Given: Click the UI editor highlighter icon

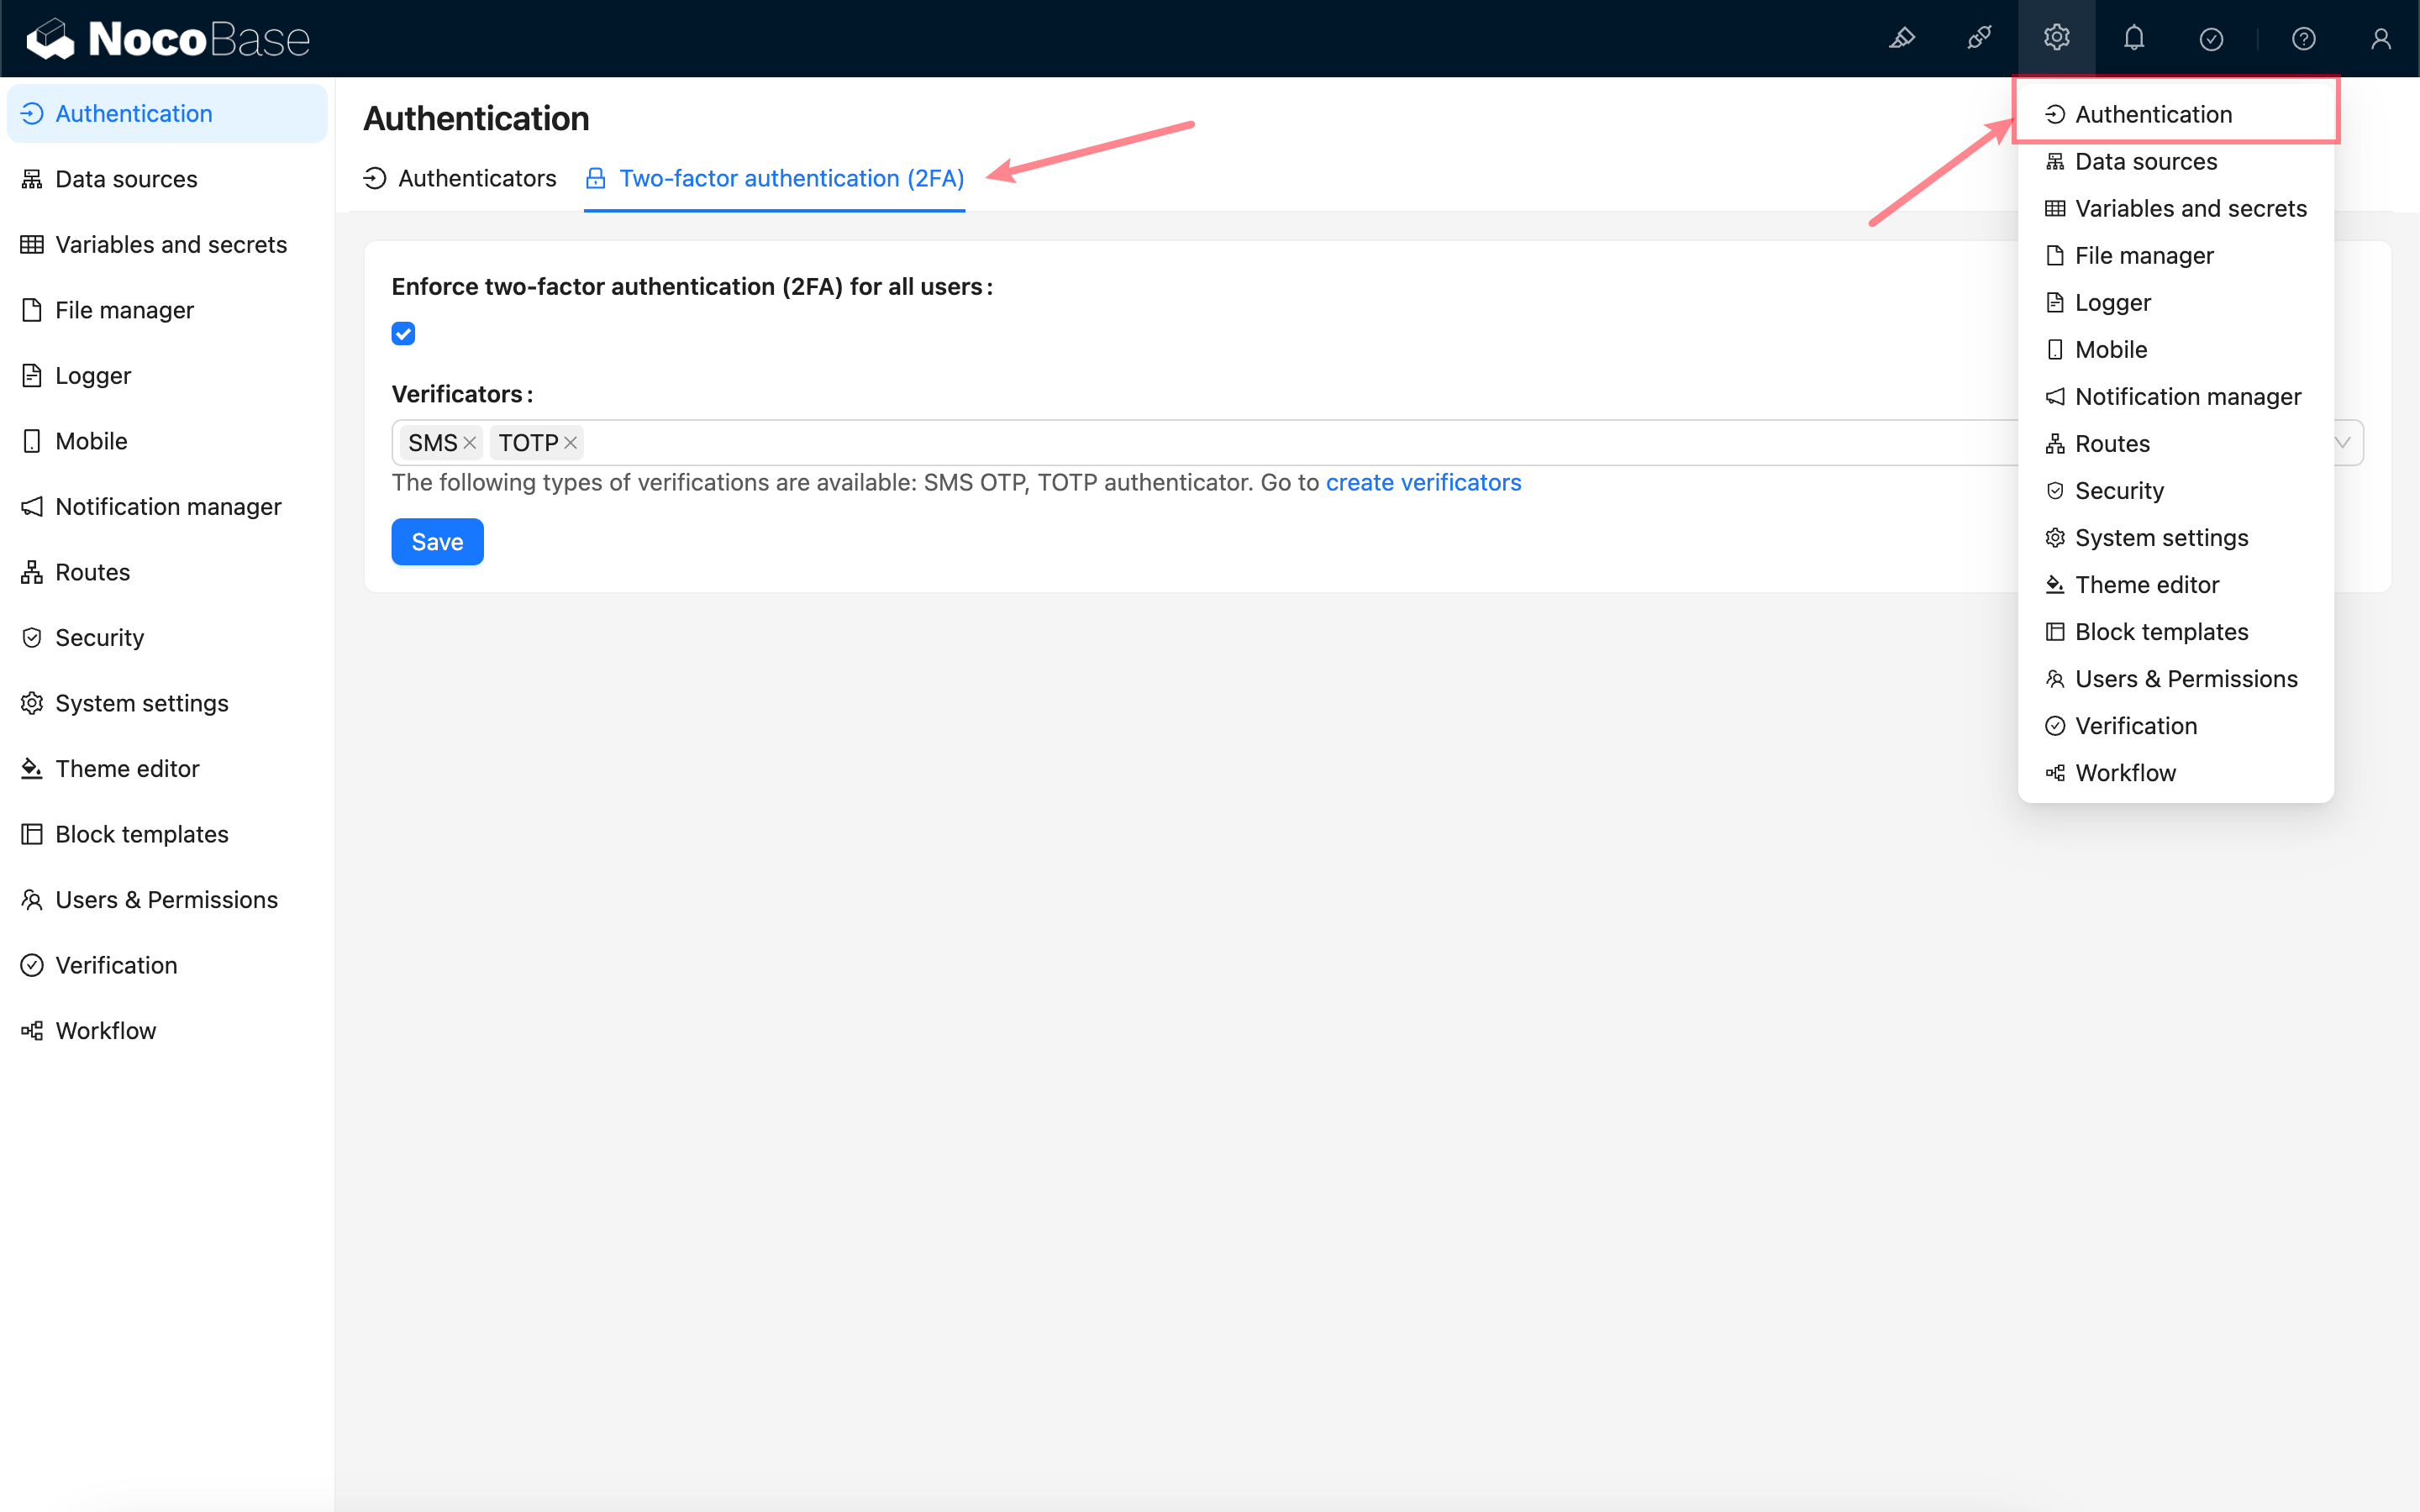Looking at the screenshot, I should 1901,39.
